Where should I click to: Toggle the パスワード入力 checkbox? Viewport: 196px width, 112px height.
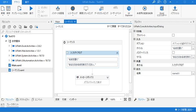tap(173, 52)
